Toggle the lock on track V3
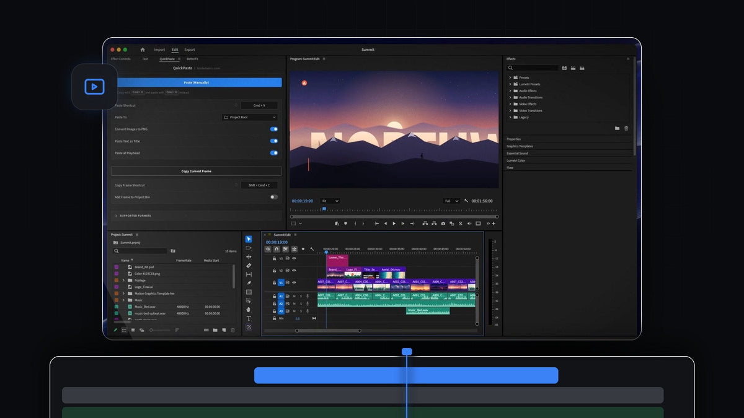Screen dimensions: 744x418 pos(275,258)
